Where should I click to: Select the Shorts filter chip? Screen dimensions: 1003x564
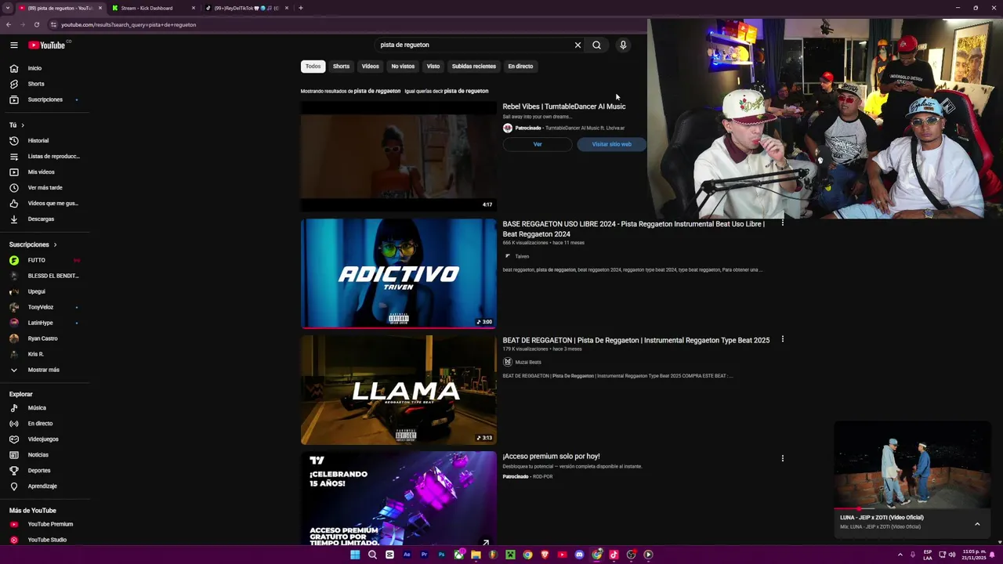pyautogui.click(x=341, y=67)
